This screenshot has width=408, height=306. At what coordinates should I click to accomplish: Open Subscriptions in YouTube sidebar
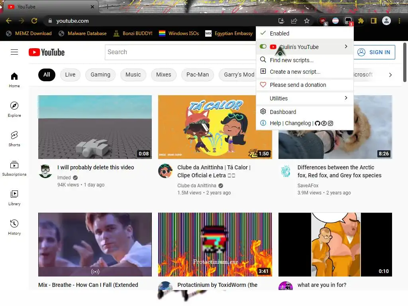point(14,169)
